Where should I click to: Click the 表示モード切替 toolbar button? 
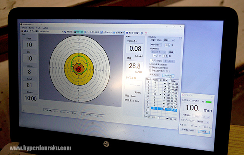tap(133, 33)
